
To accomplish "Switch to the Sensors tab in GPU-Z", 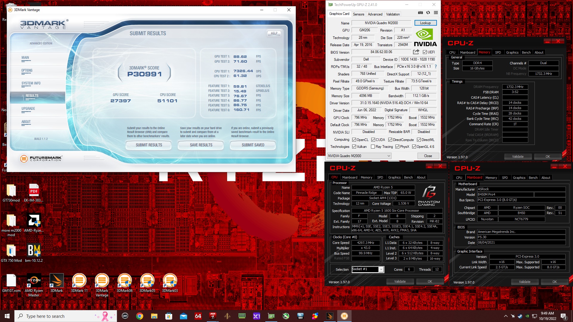I will pos(358,14).
